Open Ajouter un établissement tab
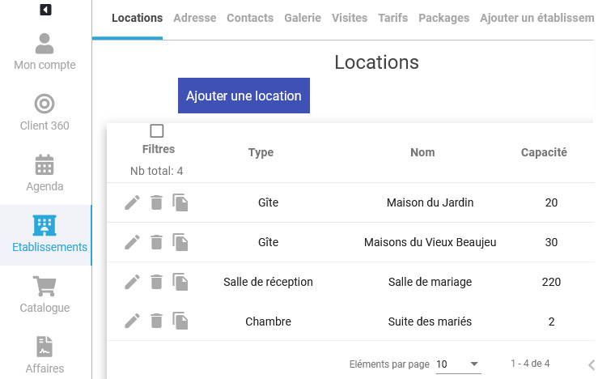 click(x=537, y=18)
